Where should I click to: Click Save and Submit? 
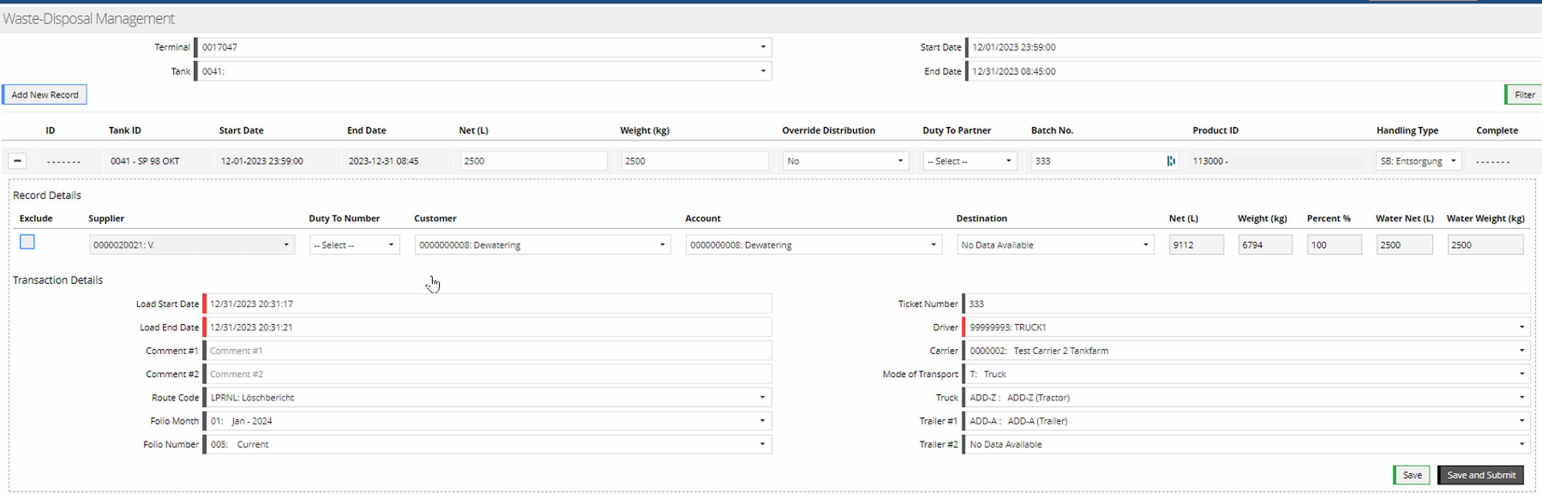pyautogui.click(x=1481, y=475)
